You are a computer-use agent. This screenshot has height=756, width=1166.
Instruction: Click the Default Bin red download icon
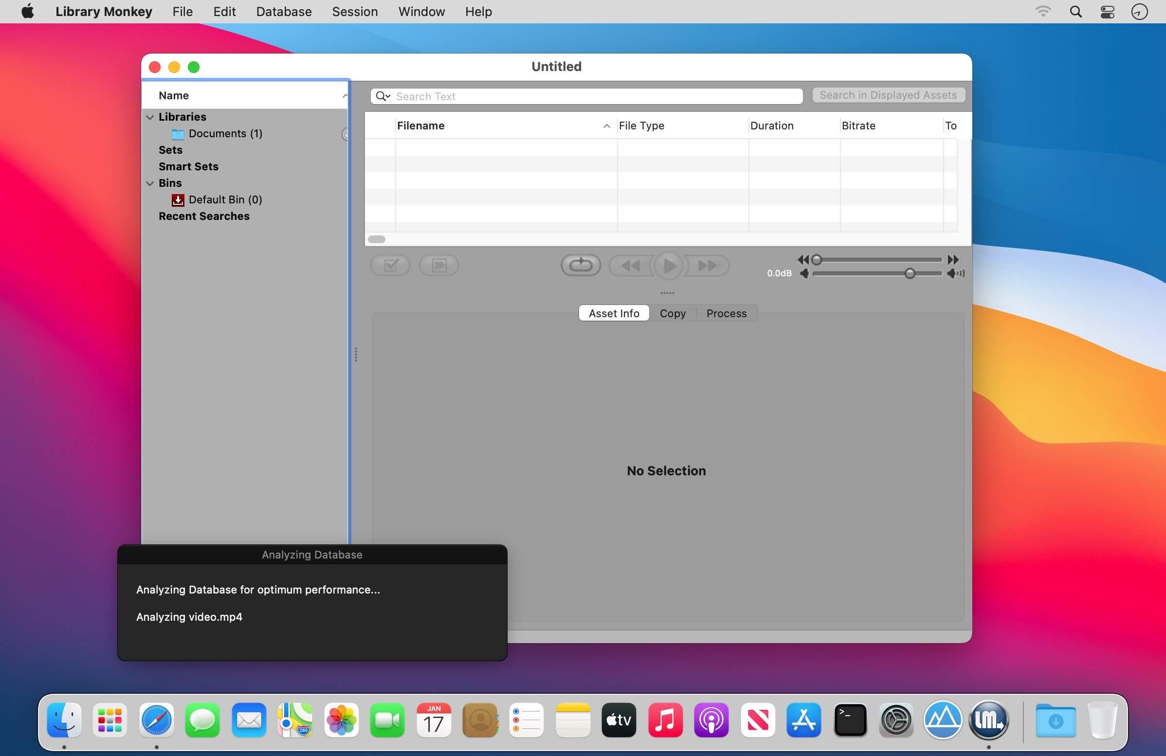[178, 200]
